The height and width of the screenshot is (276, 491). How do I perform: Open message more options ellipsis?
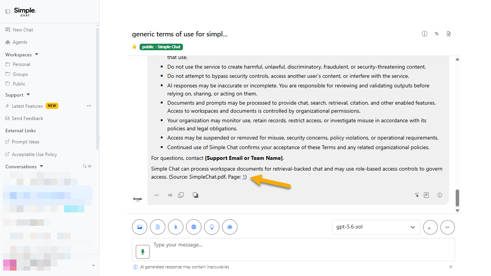(157, 195)
